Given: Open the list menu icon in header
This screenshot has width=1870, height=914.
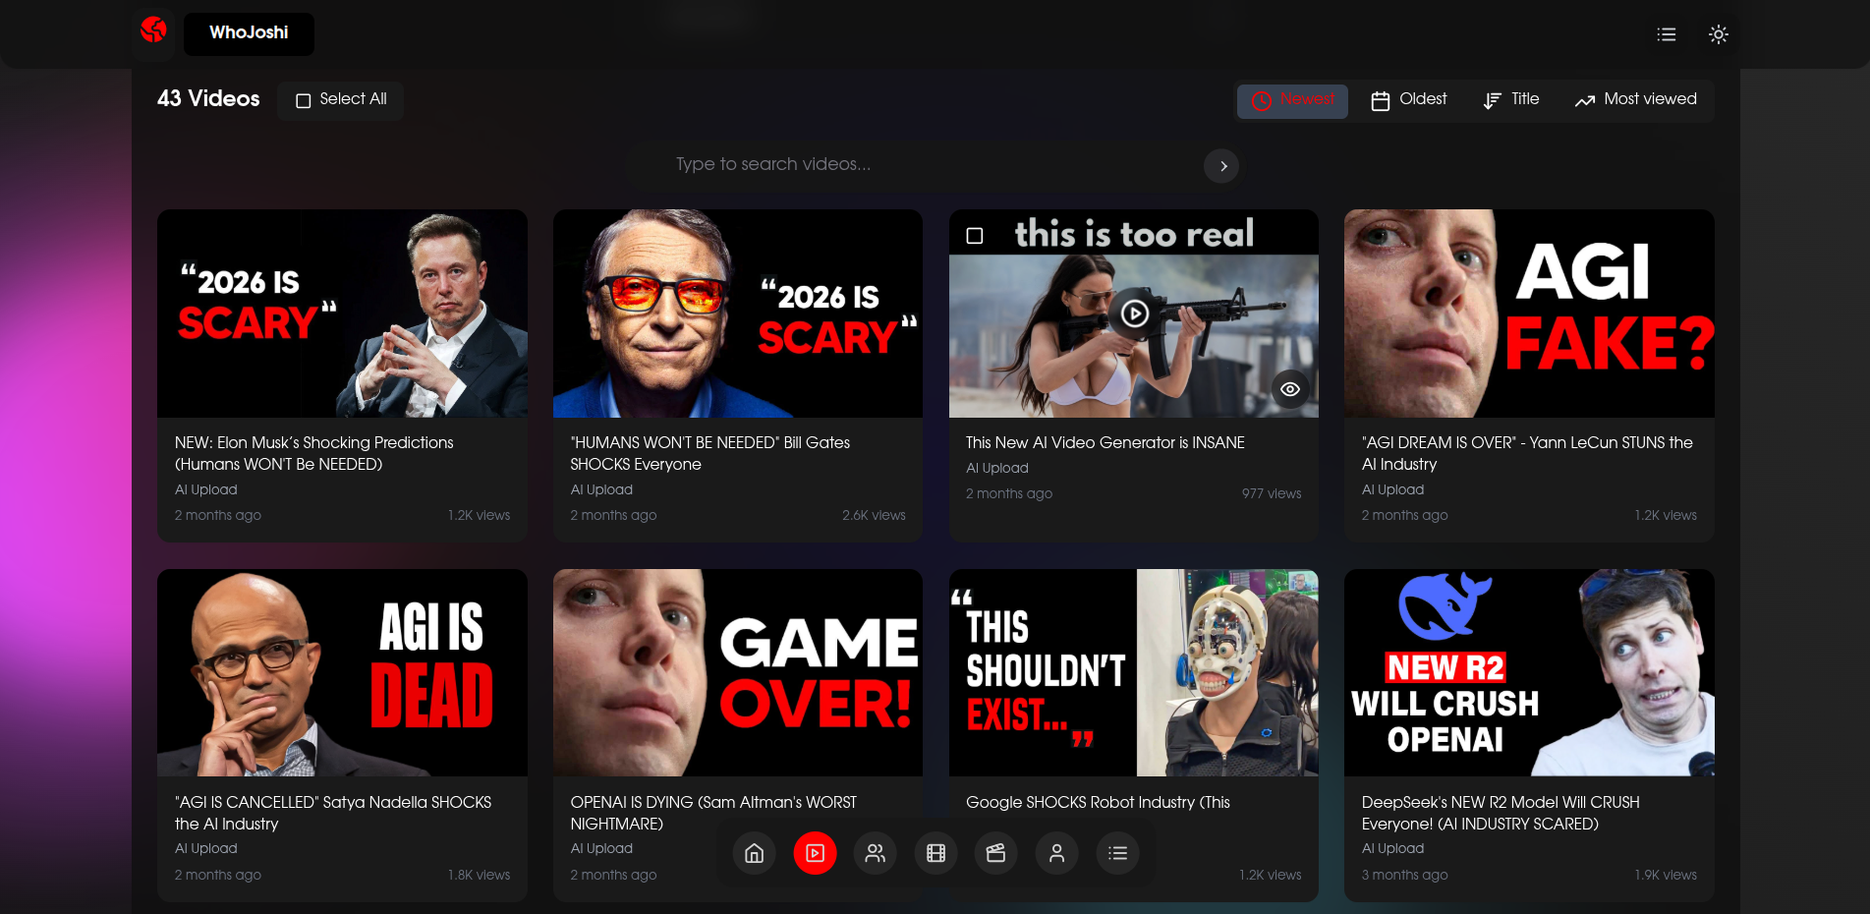Looking at the screenshot, I should [x=1667, y=34].
